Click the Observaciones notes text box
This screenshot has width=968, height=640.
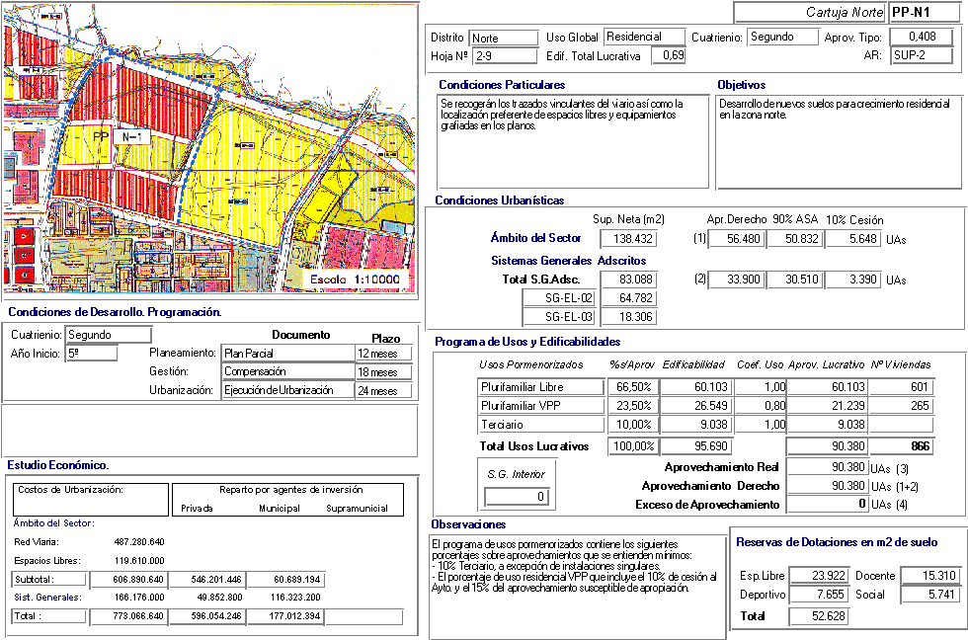(x=575, y=586)
